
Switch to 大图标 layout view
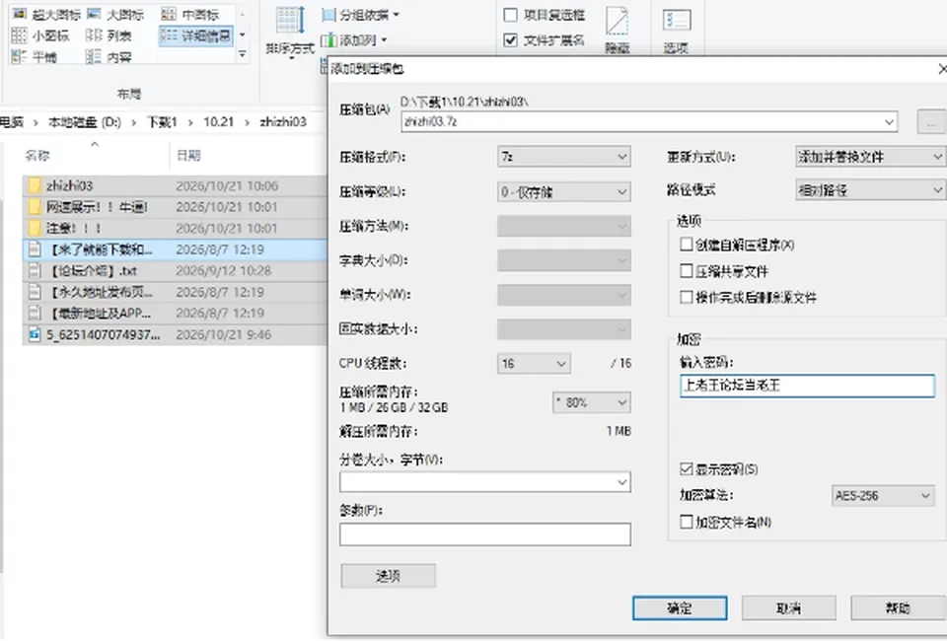pyautogui.click(x=94, y=13)
